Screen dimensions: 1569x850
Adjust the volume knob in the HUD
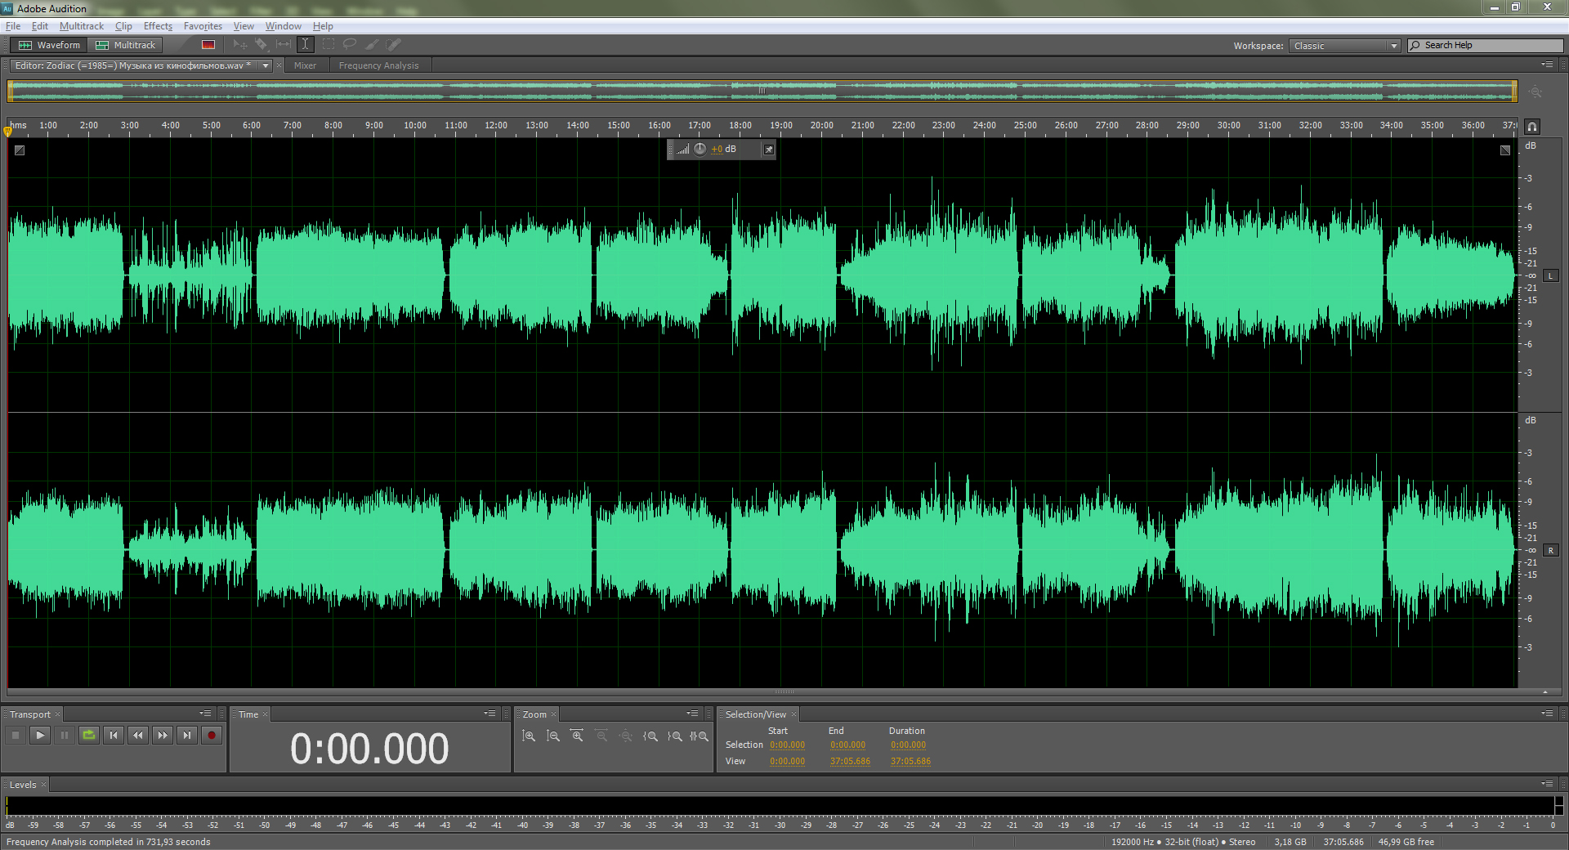click(x=700, y=149)
